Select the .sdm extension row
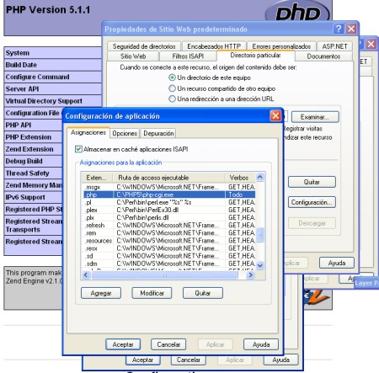379x373 pixels. (x=169, y=264)
